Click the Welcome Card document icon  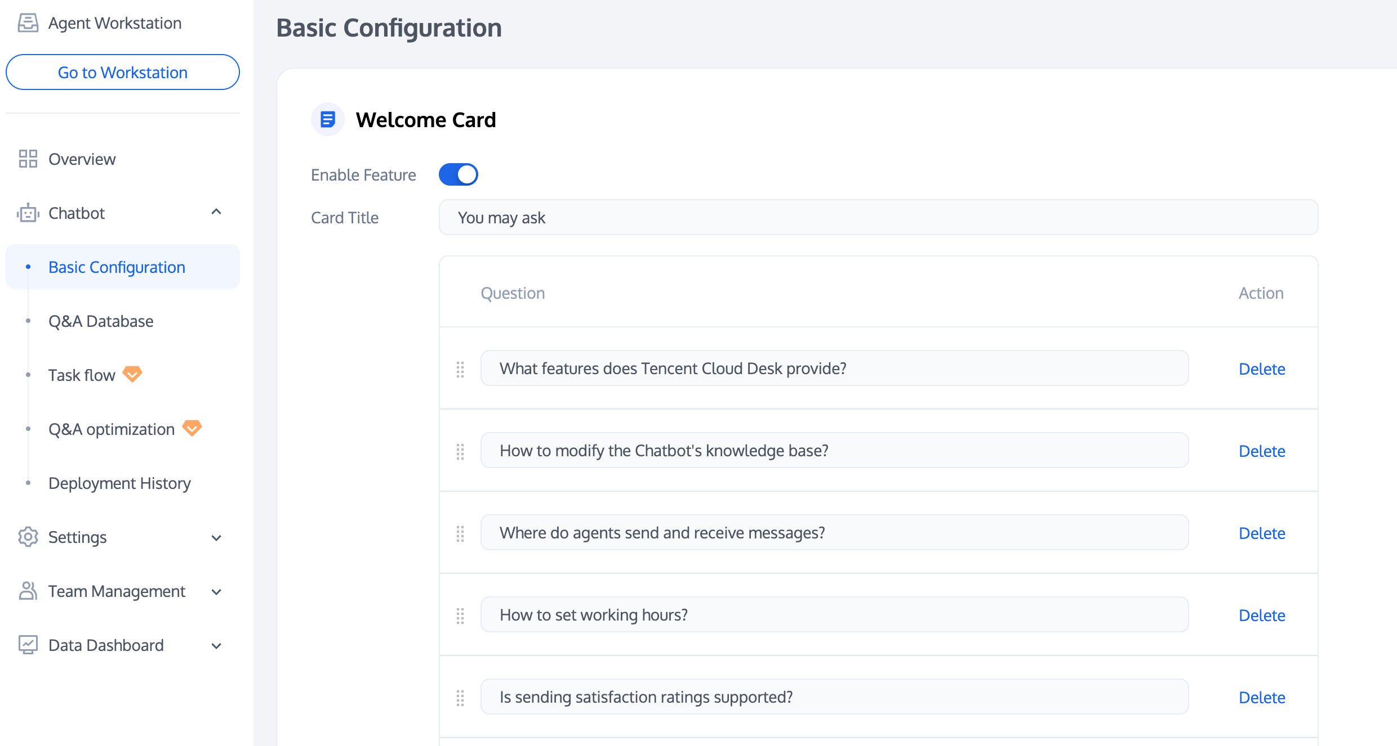(328, 119)
